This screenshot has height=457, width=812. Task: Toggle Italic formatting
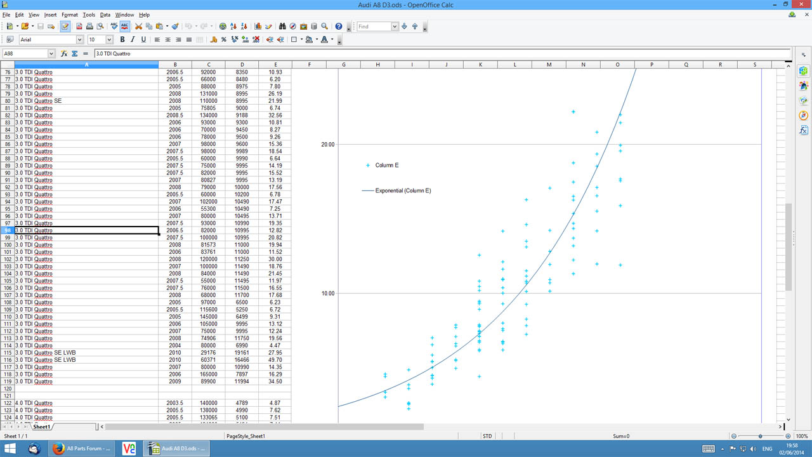click(x=133, y=39)
